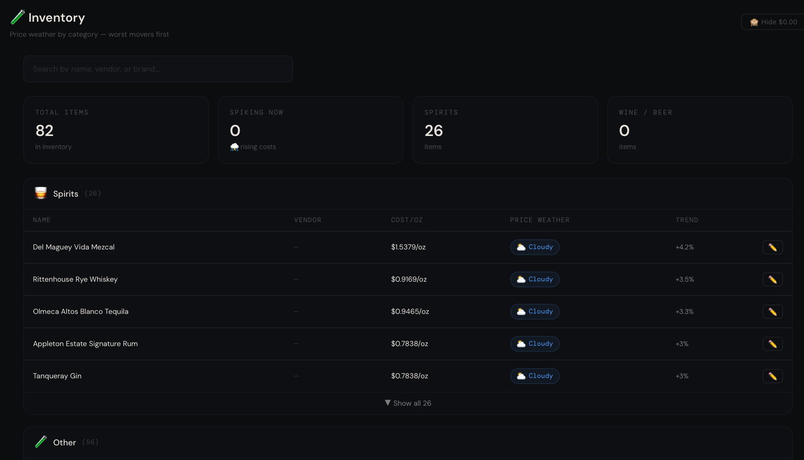Image resolution: width=804 pixels, height=460 pixels.
Task: Click the Spirits section heading
Action: point(66,194)
